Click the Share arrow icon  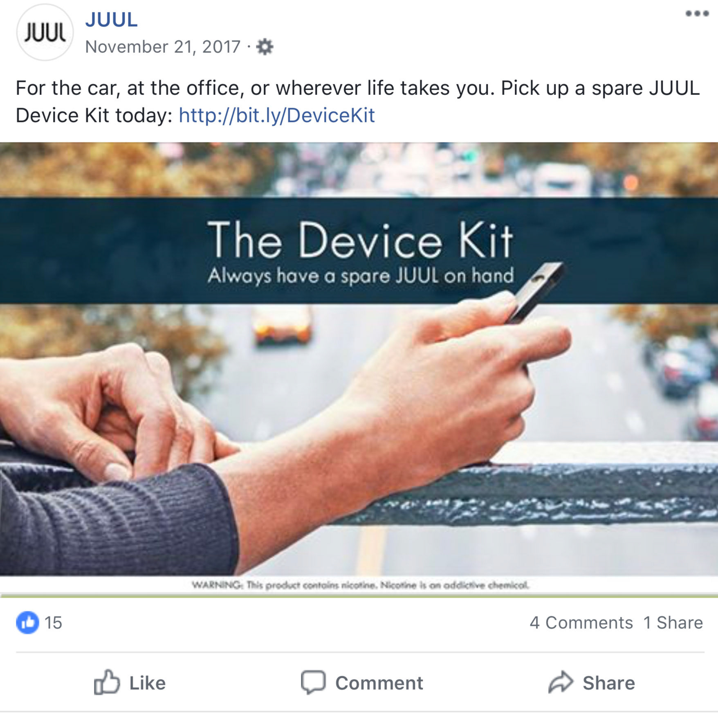(561, 682)
